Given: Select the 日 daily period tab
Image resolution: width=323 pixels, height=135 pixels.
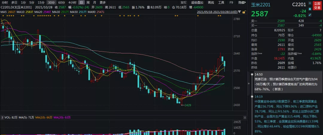Looking at the screenshot, I should click(x=82, y=3).
